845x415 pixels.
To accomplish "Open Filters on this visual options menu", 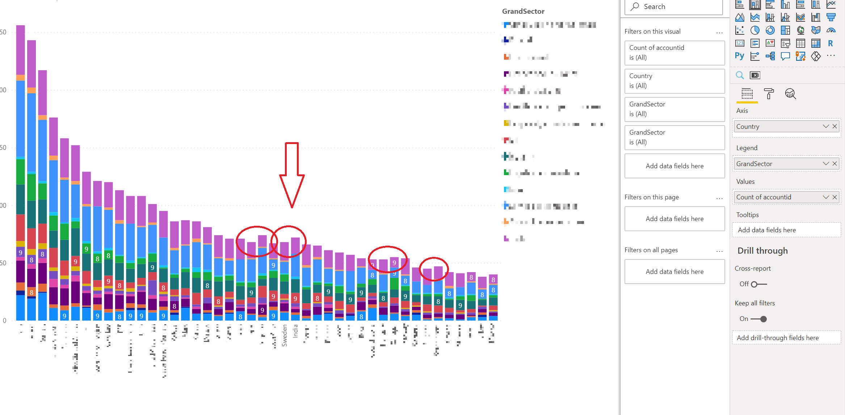I will pyautogui.click(x=719, y=33).
